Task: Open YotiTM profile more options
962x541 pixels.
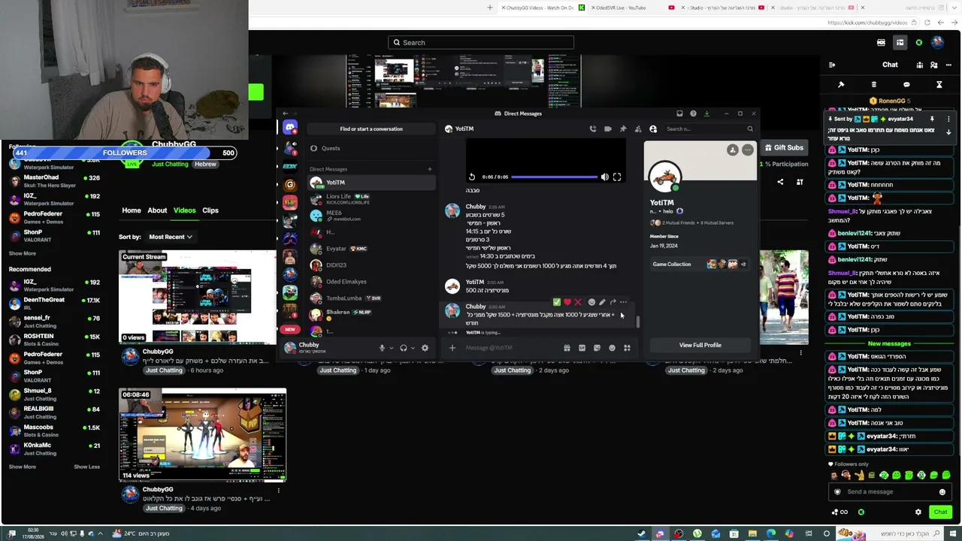Action: pyautogui.click(x=748, y=150)
